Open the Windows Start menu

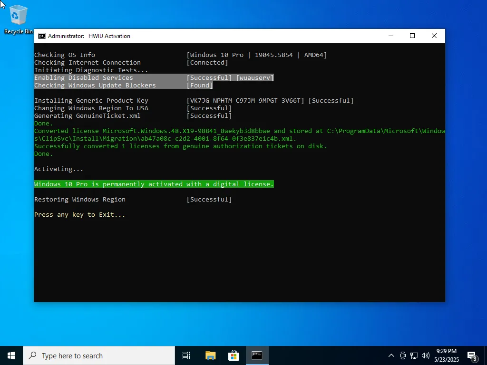pos(11,355)
